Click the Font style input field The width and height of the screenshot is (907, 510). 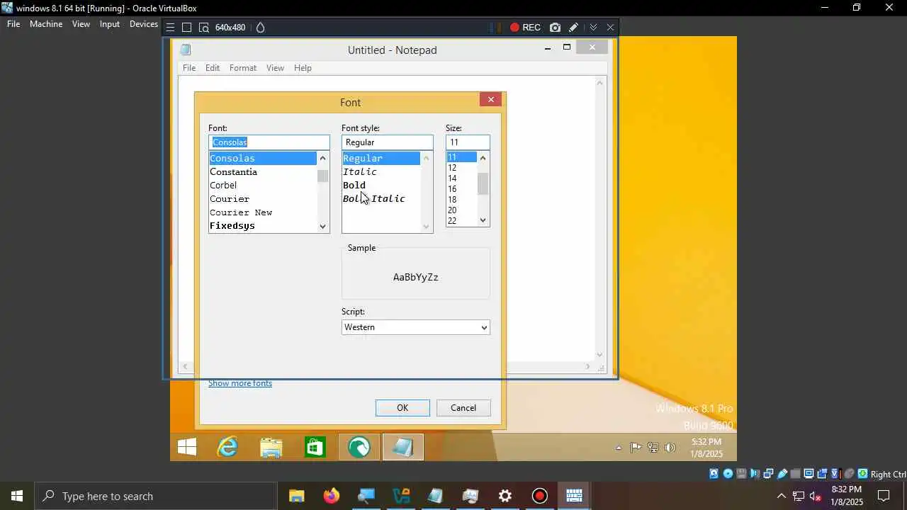(x=387, y=142)
